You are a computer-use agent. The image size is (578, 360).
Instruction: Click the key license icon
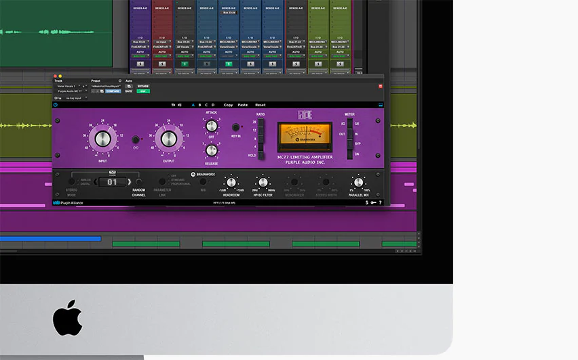coord(373,202)
